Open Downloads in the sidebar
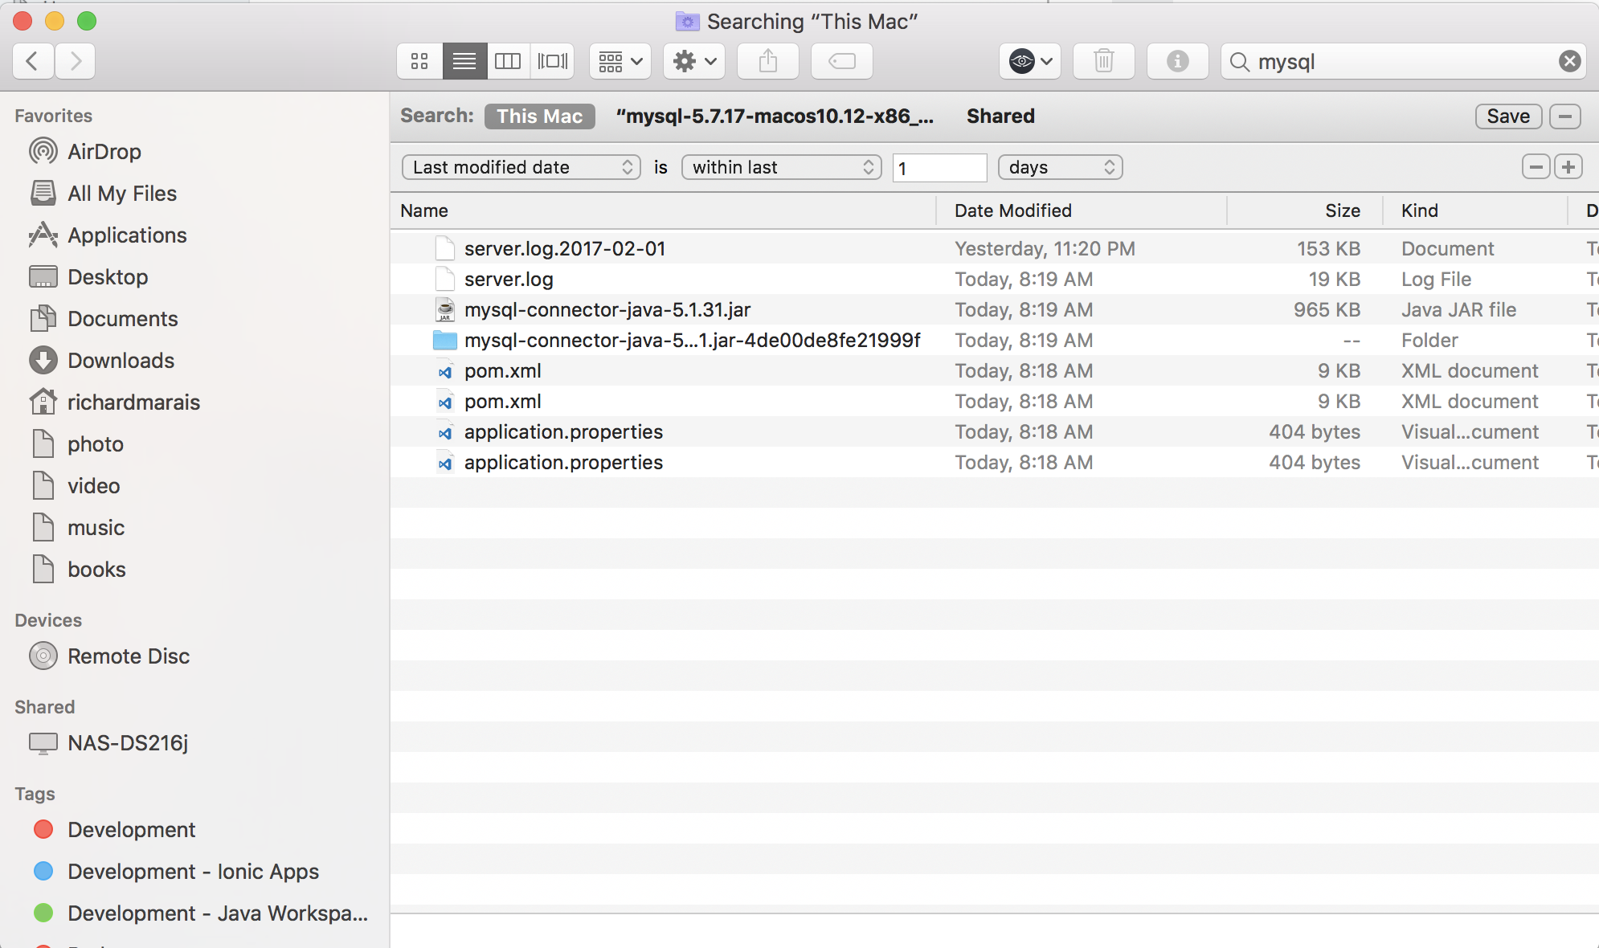Viewport: 1599px width, 948px height. 121,361
